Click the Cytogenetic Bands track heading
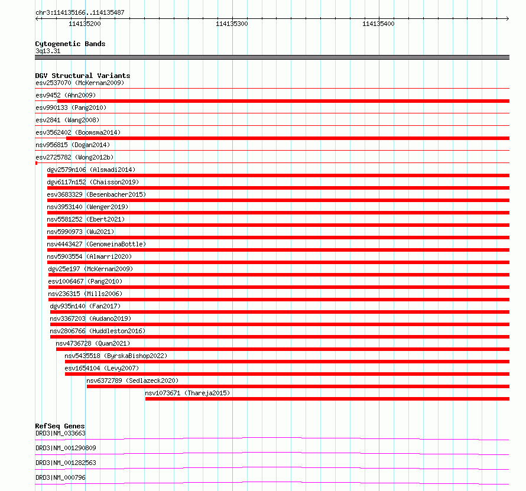The image size is (526, 491). click(x=70, y=44)
